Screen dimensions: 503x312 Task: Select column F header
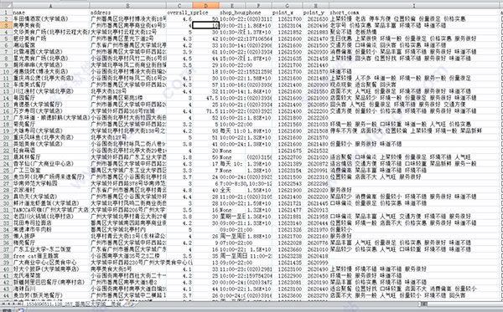(x=258, y=6)
